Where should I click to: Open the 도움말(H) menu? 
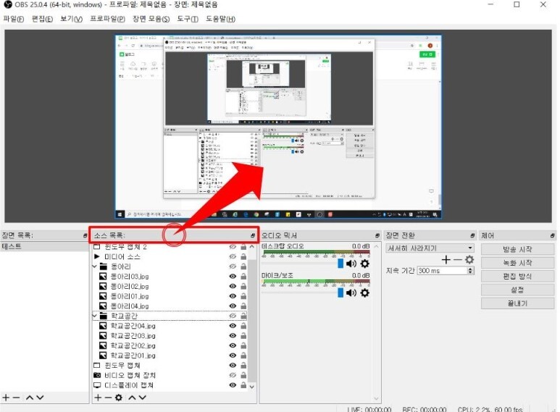(x=220, y=19)
